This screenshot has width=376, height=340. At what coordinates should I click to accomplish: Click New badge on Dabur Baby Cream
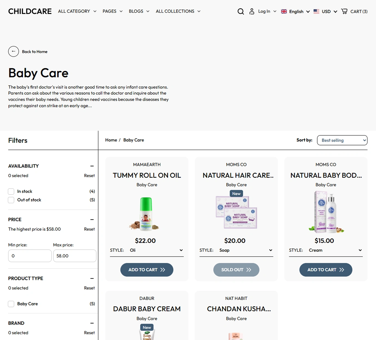tap(147, 327)
